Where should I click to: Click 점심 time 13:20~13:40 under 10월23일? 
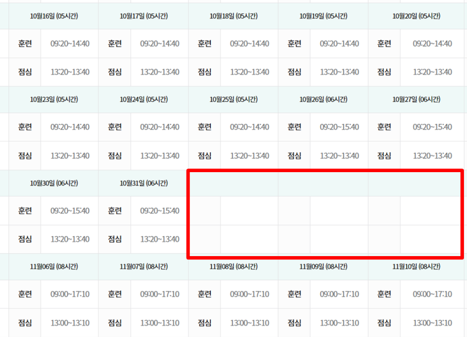pyautogui.click(x=70, y=156)
